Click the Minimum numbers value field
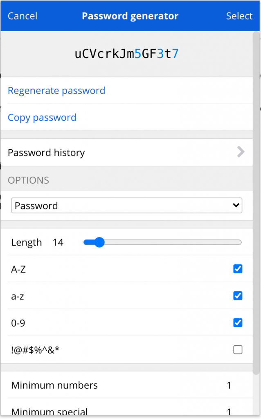 (229, 385)
